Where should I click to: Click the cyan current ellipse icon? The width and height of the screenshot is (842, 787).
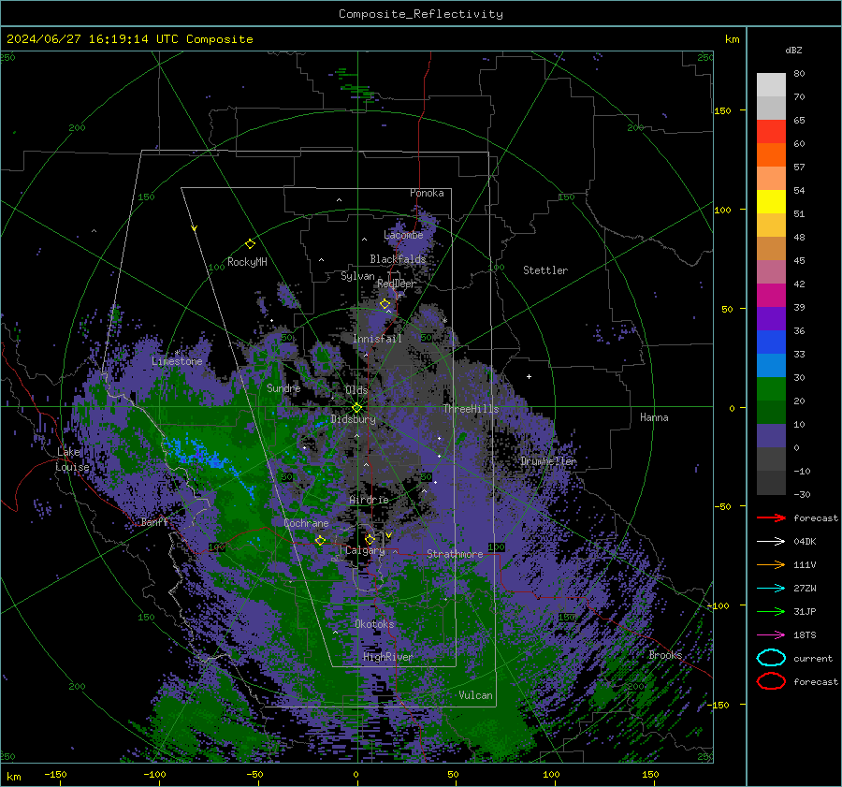[x=771, y=658]
